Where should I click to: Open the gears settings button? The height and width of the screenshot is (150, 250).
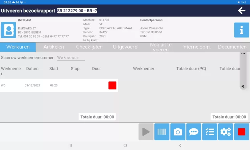tap(226, 132)
